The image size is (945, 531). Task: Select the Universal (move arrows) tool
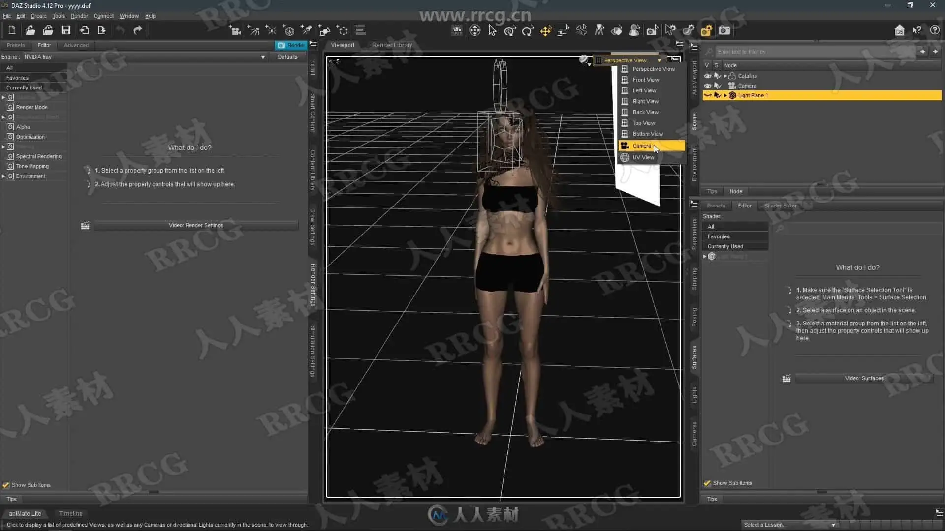[545, 31]
